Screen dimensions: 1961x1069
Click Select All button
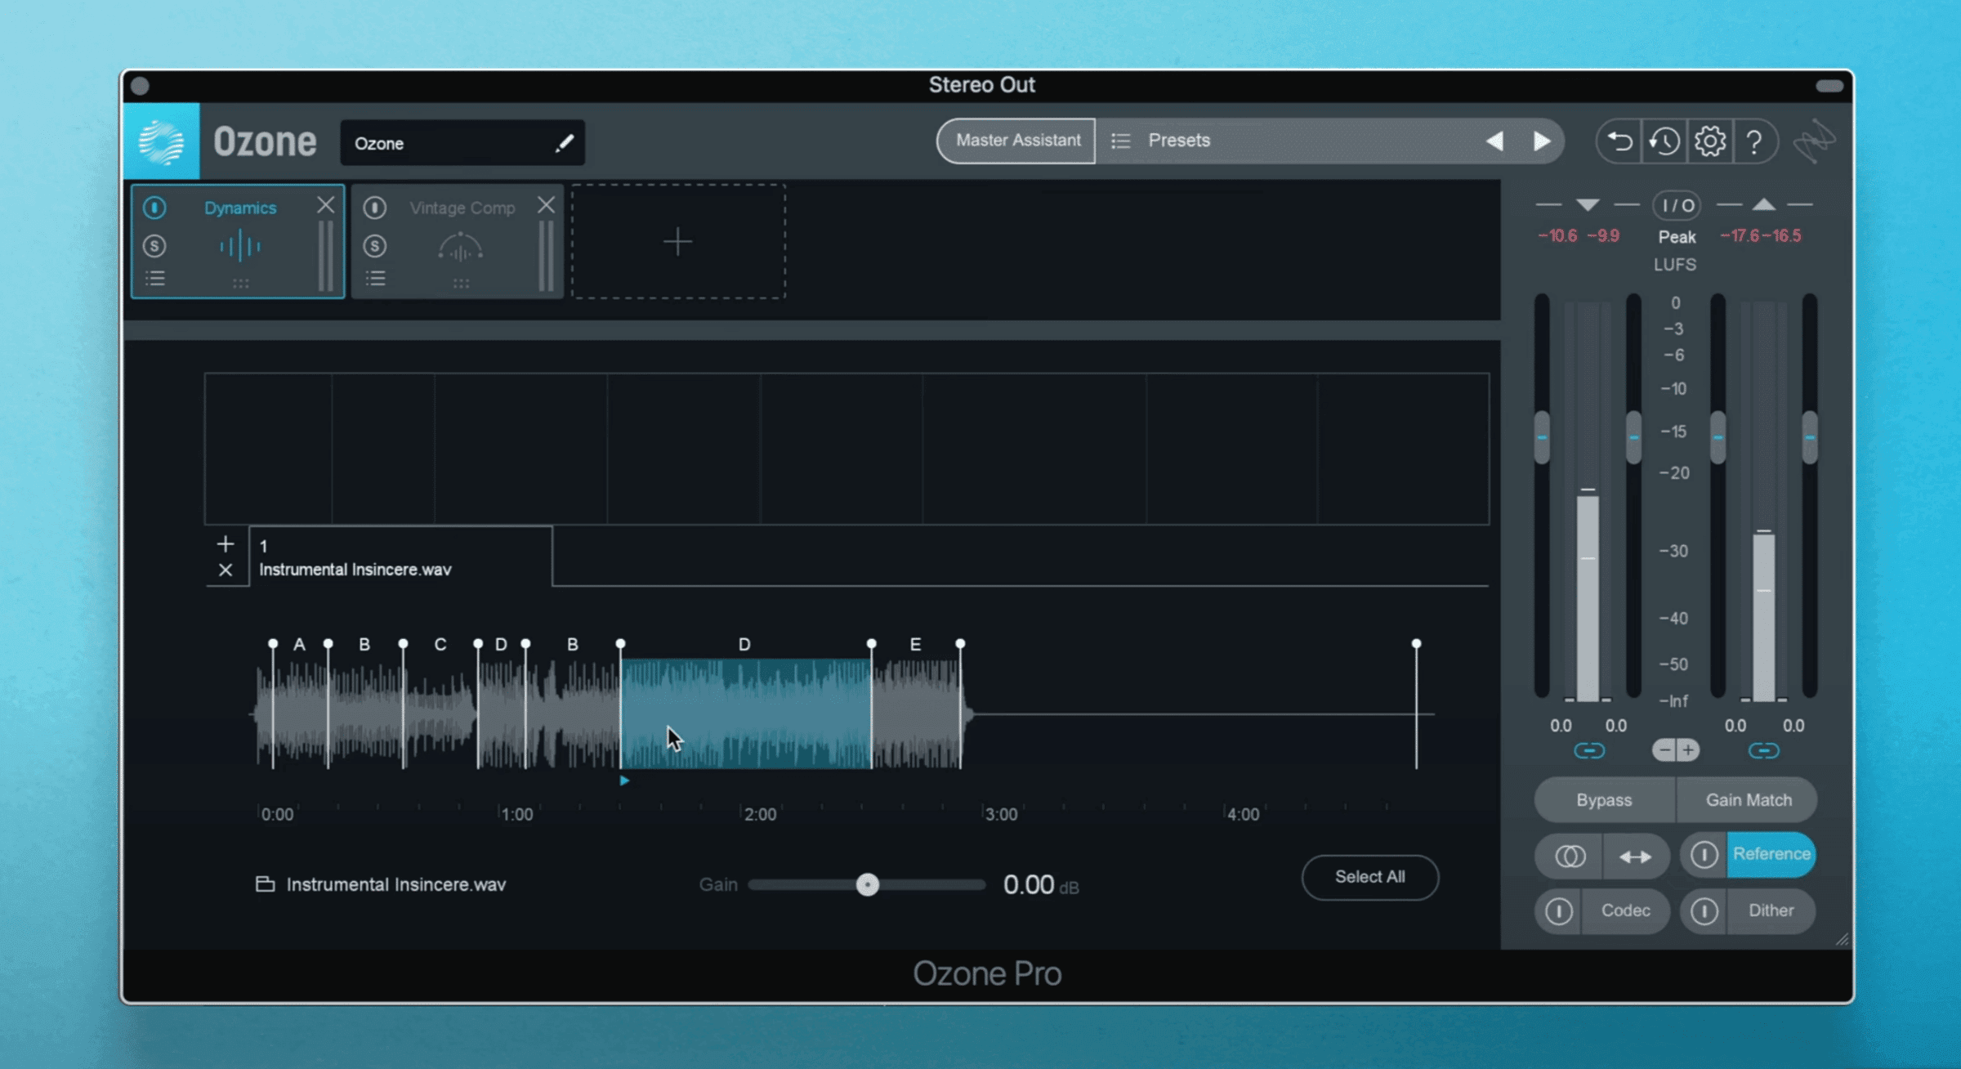[x=1370, y=877]
